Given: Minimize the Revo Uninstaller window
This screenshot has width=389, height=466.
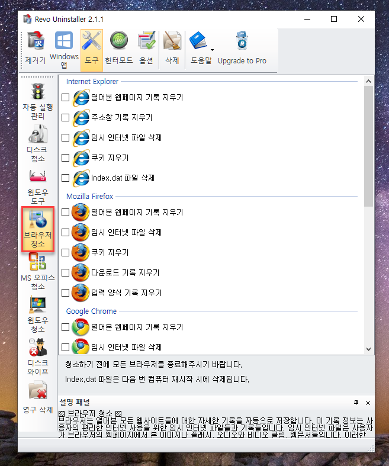Looking at the screenshot, I should [x=307, y=19].
